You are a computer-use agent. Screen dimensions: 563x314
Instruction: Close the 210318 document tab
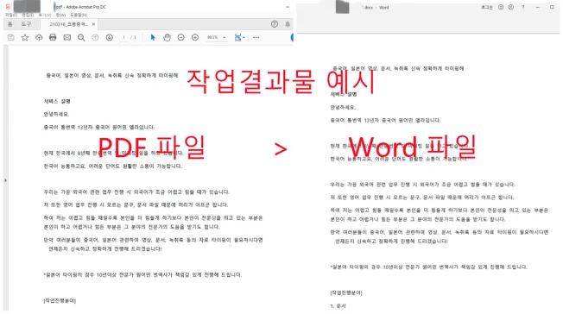pyautogui.click(x=93, y=24)
